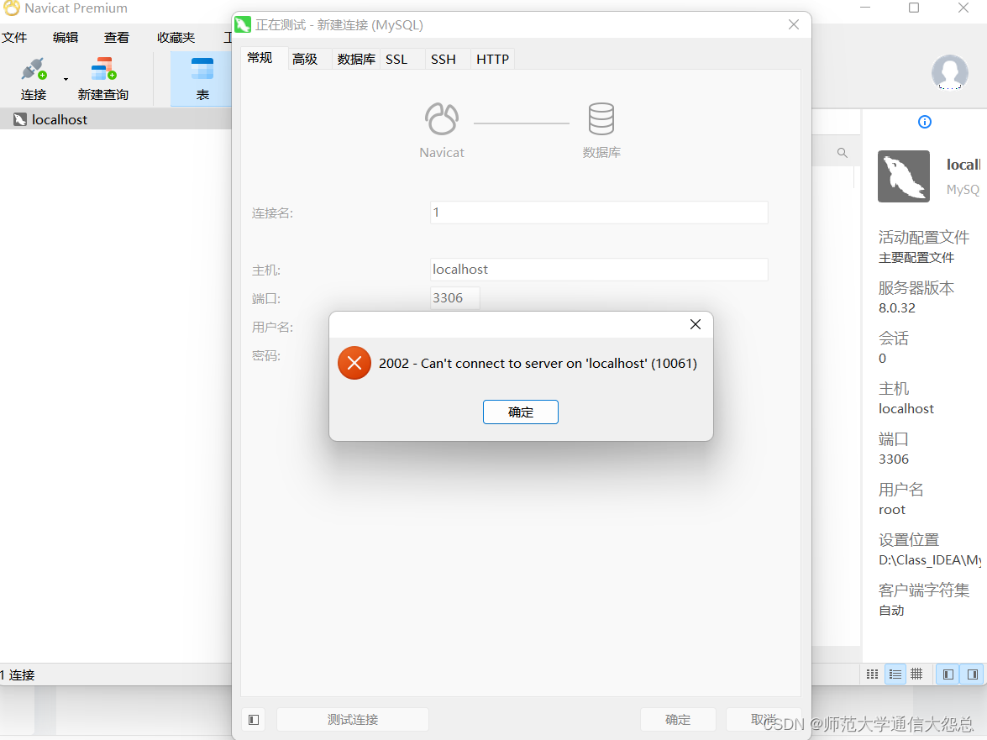Open the 文件 menu
Viewport: 987px width, 740px height.
point(14,38)
